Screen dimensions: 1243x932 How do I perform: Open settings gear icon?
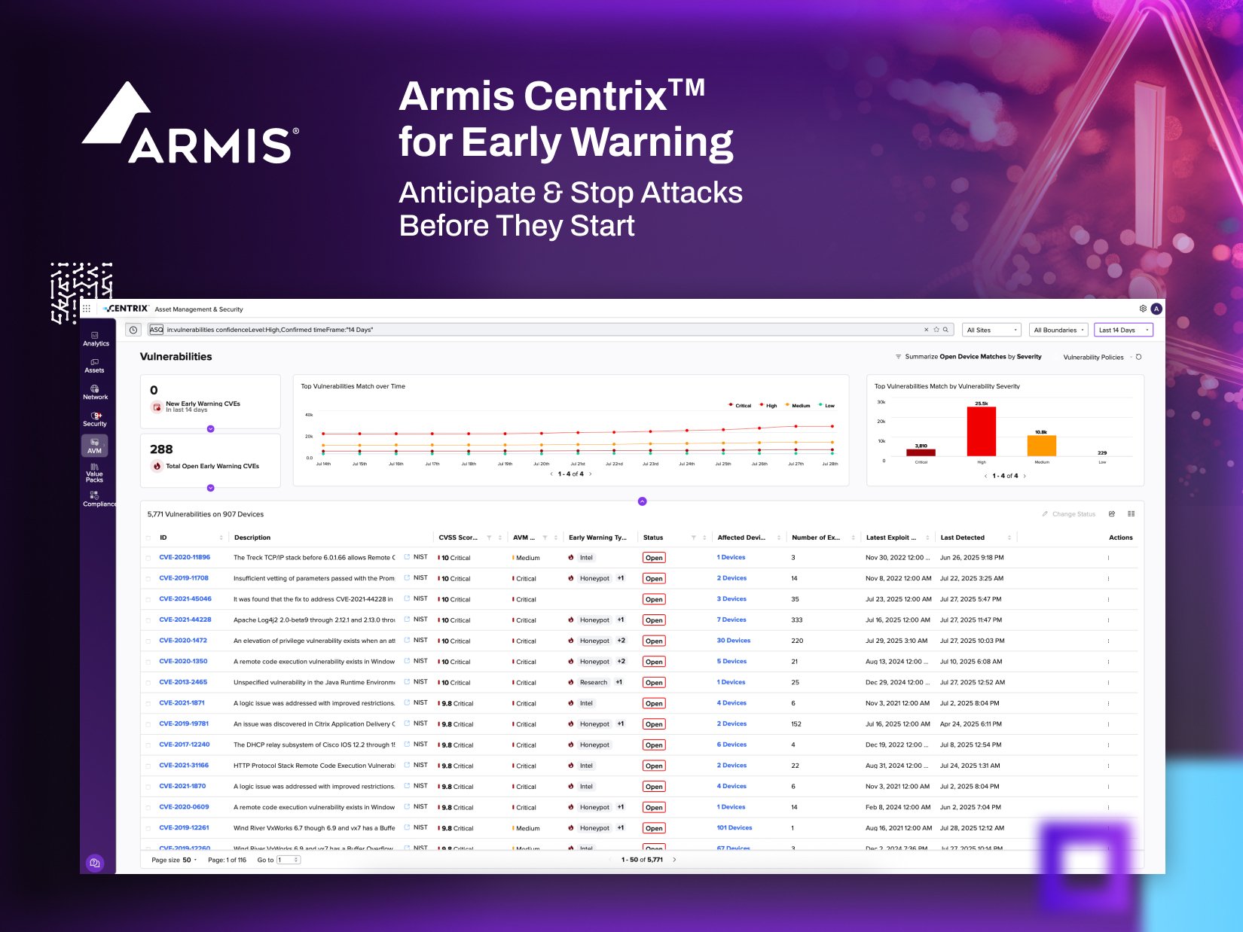tap(1143, 309)
